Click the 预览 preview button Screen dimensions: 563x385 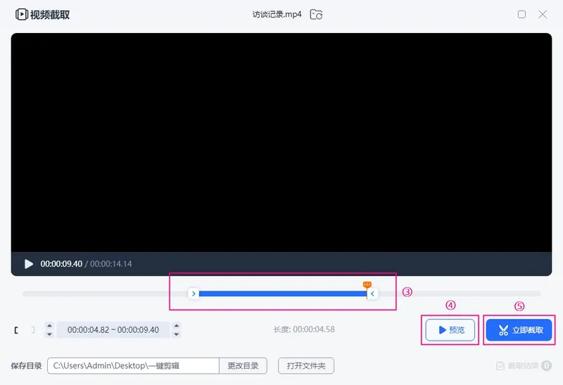(450, 329)
